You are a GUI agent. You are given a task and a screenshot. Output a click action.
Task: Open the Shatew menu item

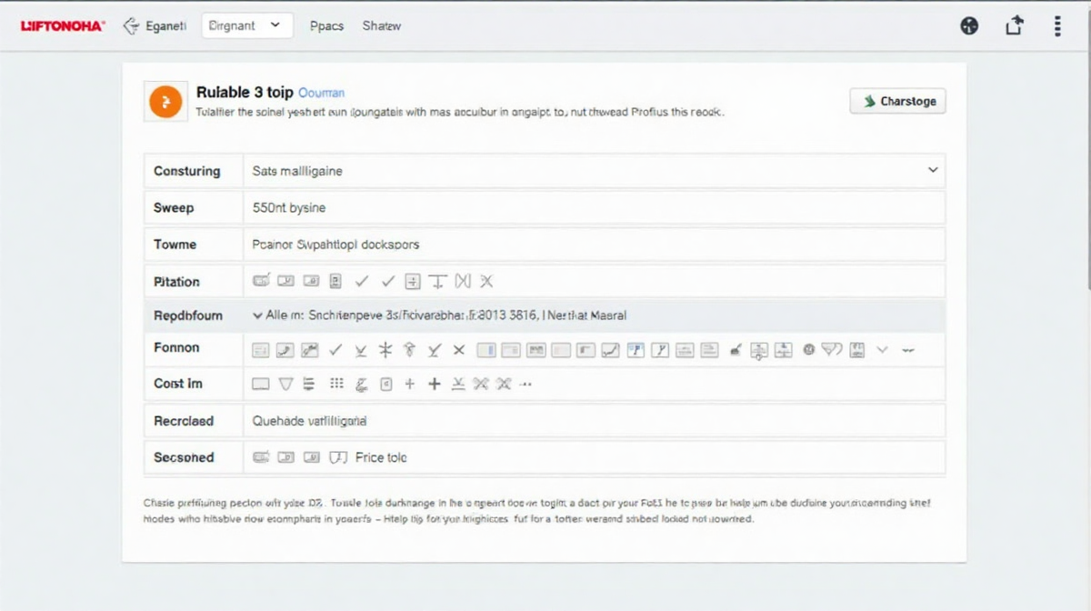click(x=381, y=26)
